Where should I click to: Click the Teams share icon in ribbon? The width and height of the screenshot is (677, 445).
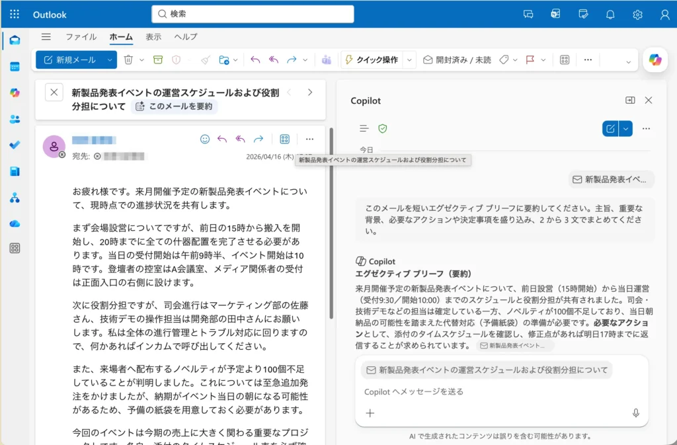[x=327, y=60]
